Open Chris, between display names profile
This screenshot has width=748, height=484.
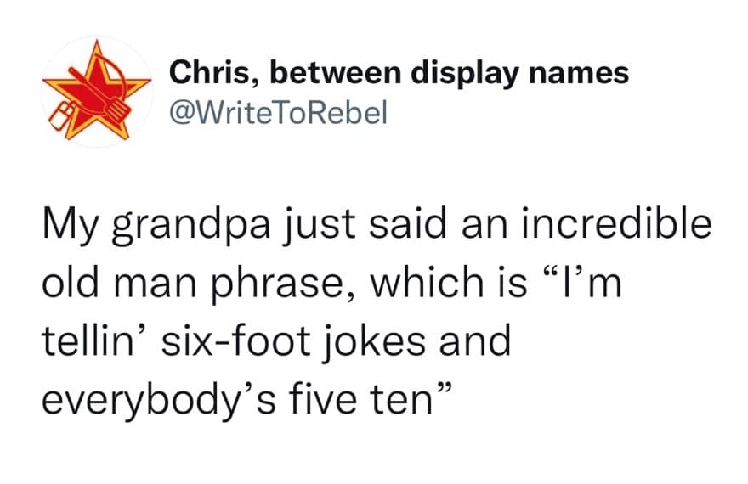tap(399, 73)
